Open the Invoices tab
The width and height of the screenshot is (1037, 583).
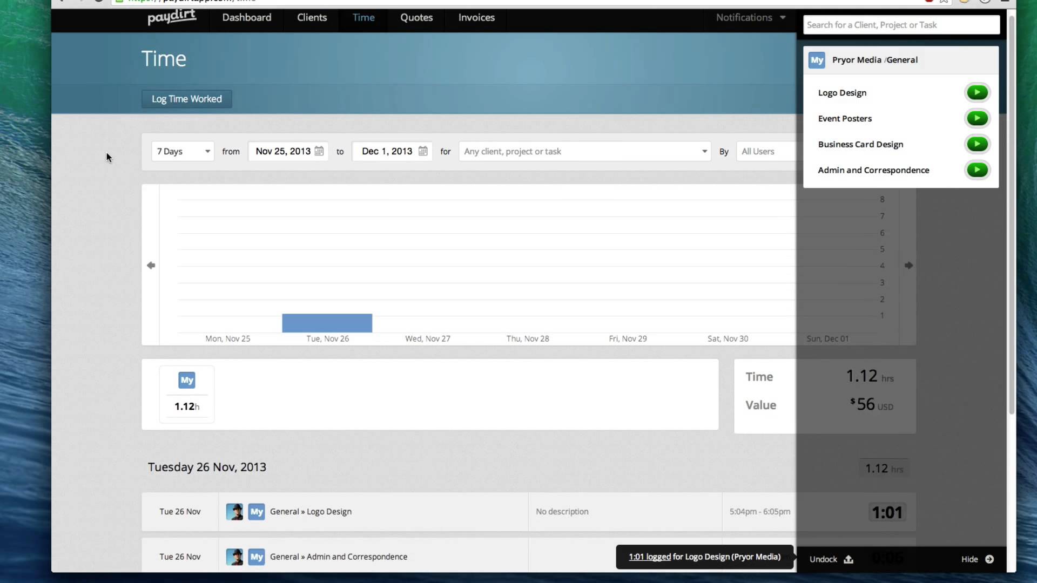click(476, 17)
